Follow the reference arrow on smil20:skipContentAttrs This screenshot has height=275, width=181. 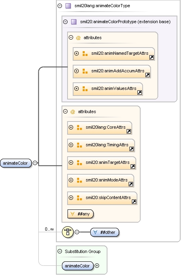pyautogui.click(x=134, y=202)
